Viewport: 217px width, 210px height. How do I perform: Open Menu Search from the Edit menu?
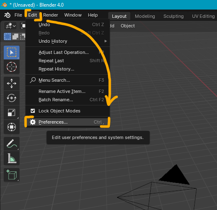click(68, 80)
